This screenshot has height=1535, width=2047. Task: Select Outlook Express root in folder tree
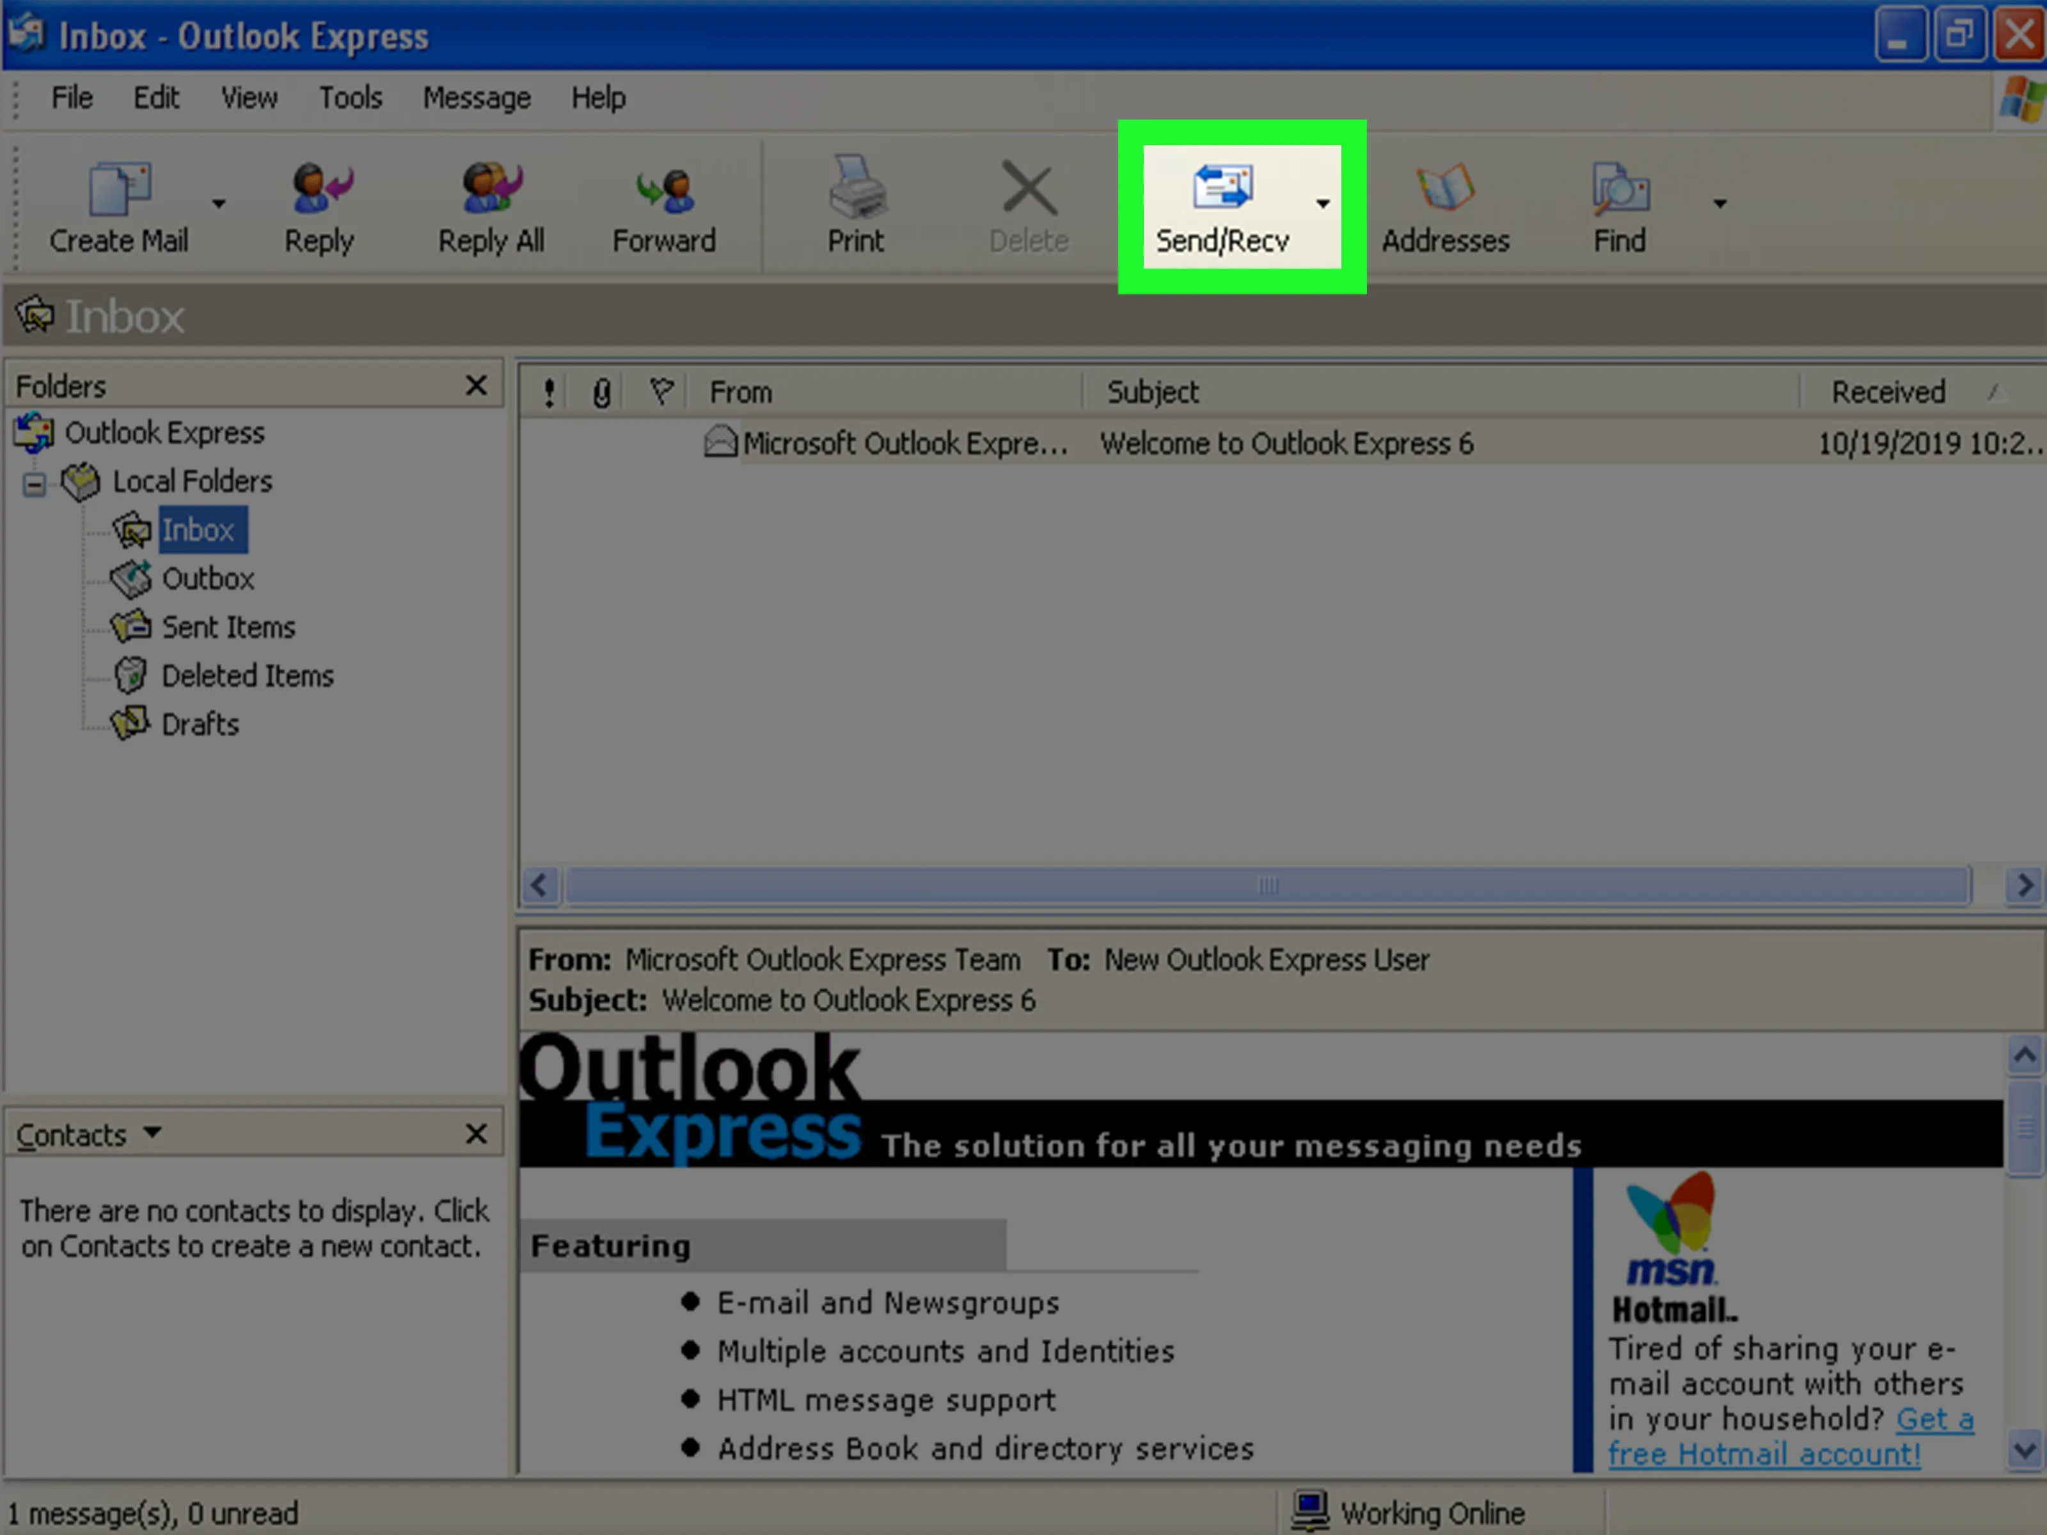click(x=164, y=433)
